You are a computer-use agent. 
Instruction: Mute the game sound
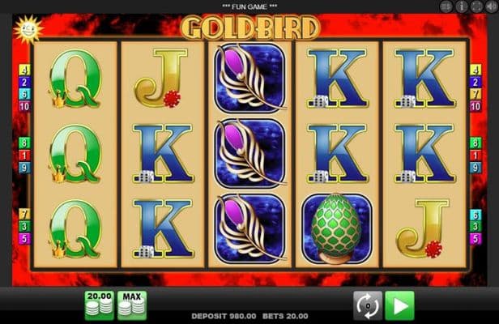pyautogui.click(x=492, y=6)
